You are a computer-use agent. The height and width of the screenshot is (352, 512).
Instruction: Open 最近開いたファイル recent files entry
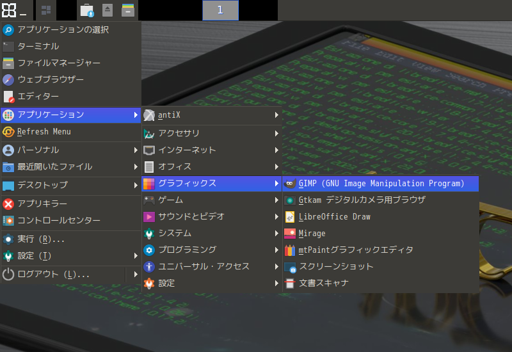click(x=71, y=167)
